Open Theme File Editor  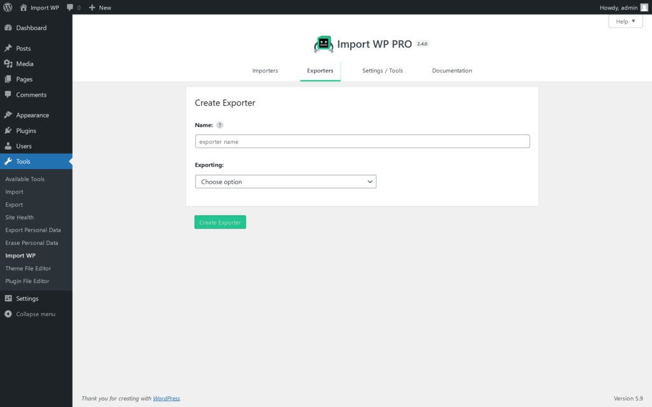click(28, 268)
